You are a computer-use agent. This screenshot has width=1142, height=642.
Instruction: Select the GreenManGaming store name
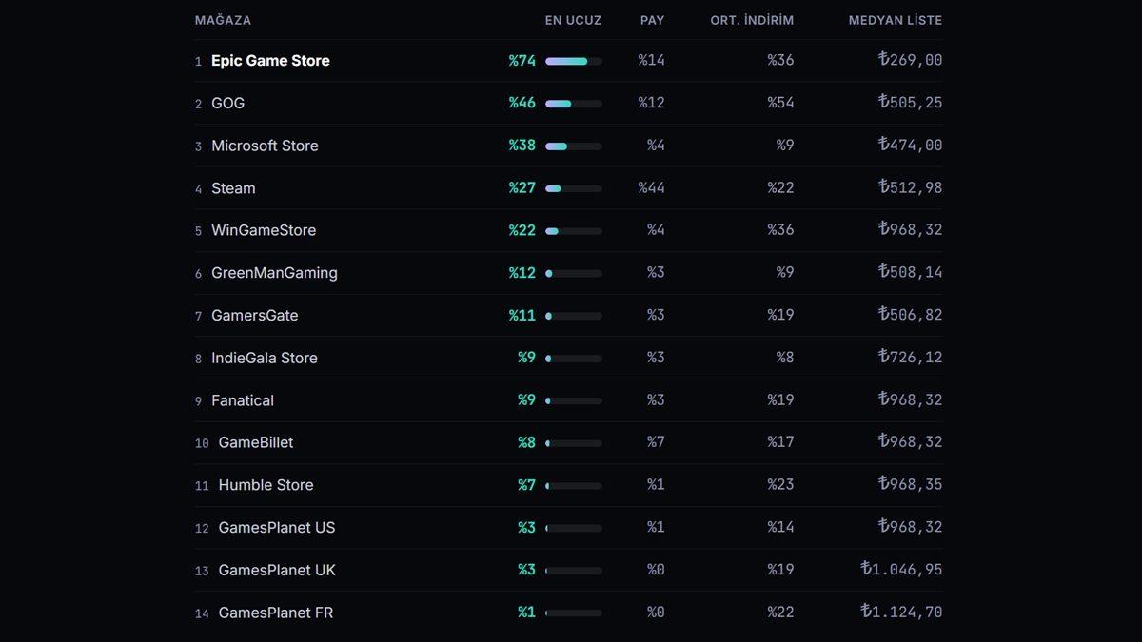point(274,273)
